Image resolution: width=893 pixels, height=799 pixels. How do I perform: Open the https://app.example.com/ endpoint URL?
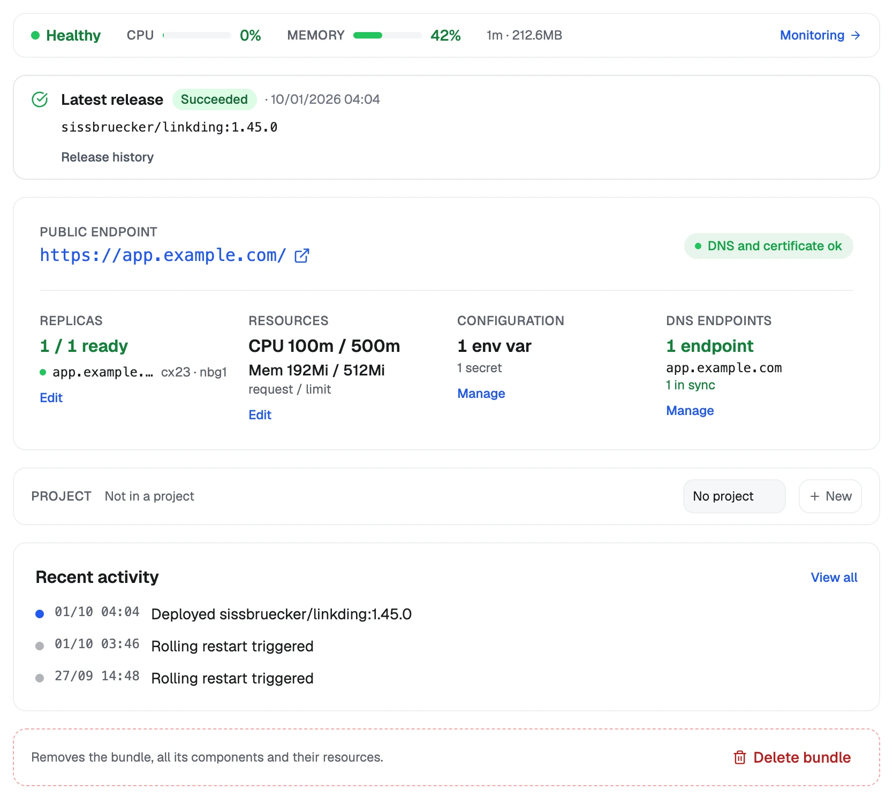[163, 256]
